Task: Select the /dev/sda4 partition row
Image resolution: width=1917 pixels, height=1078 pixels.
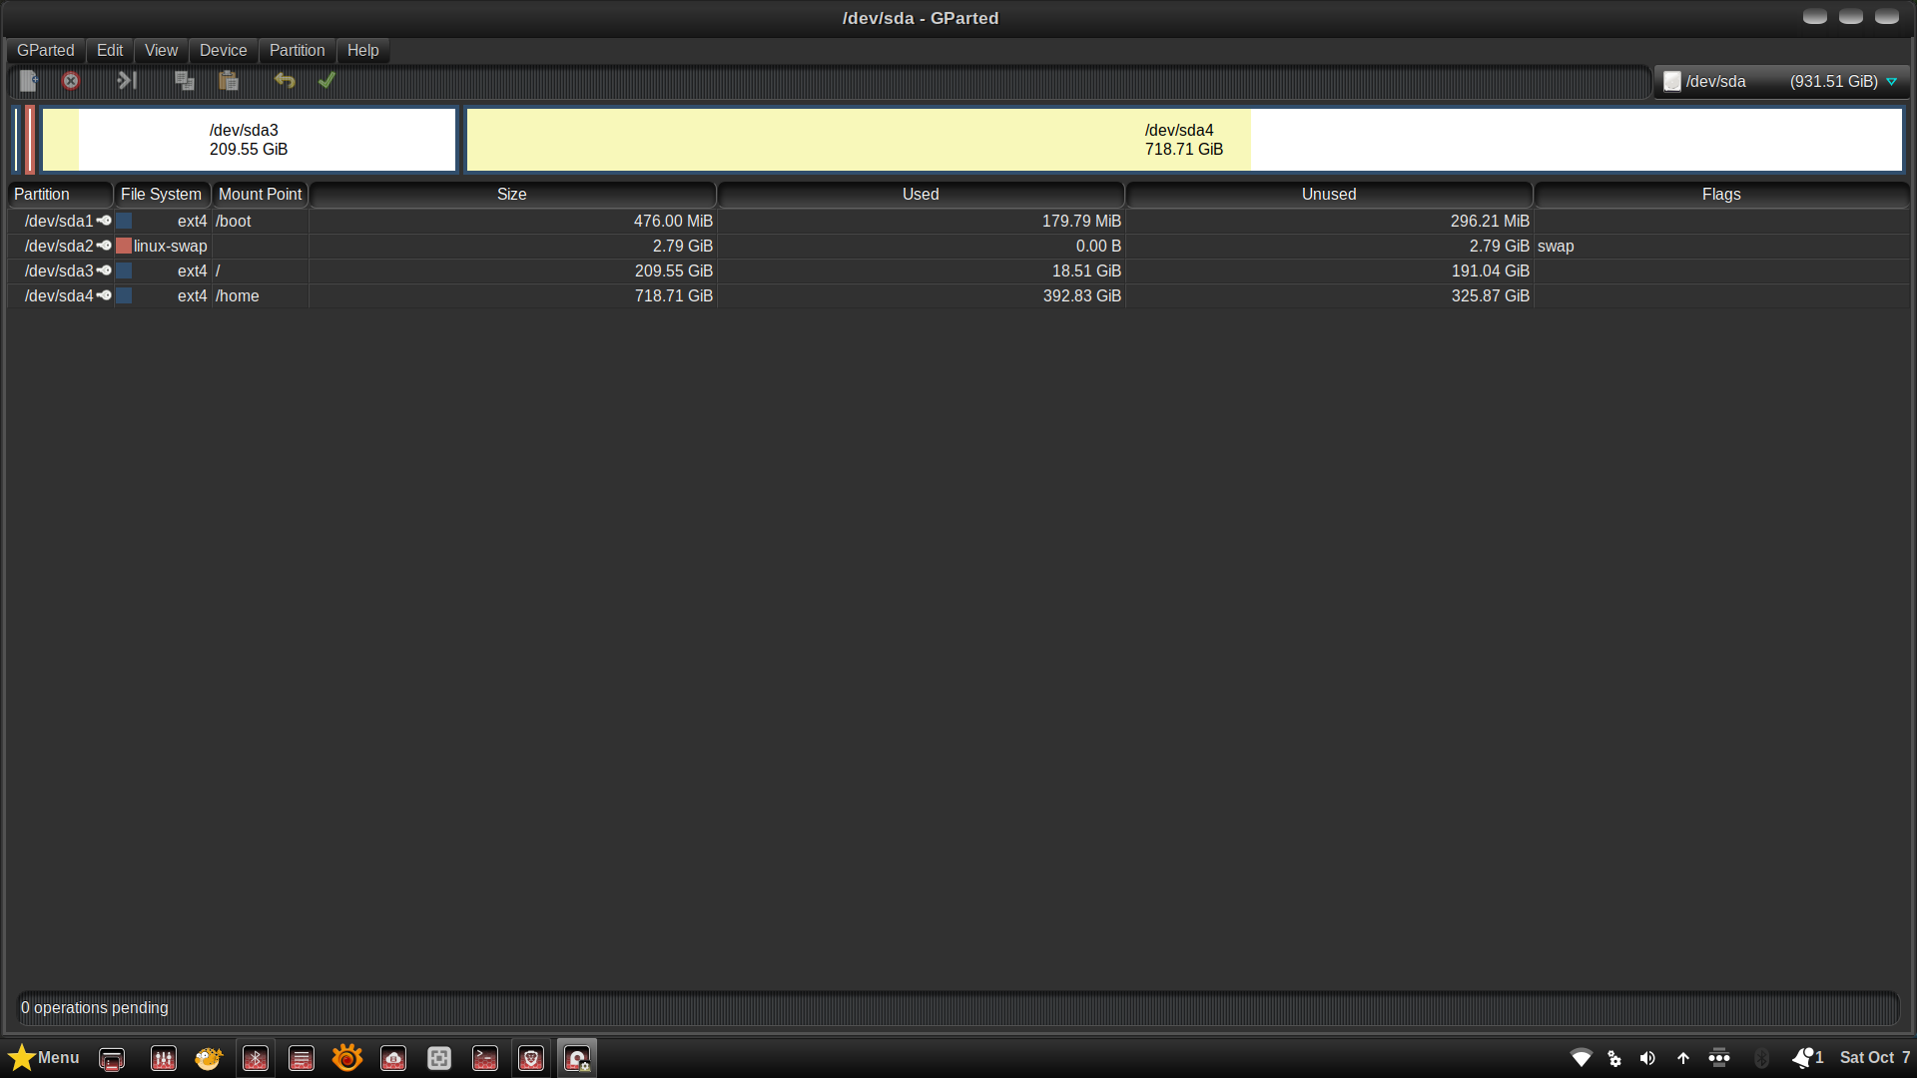Action: click(x=958, y=296)
